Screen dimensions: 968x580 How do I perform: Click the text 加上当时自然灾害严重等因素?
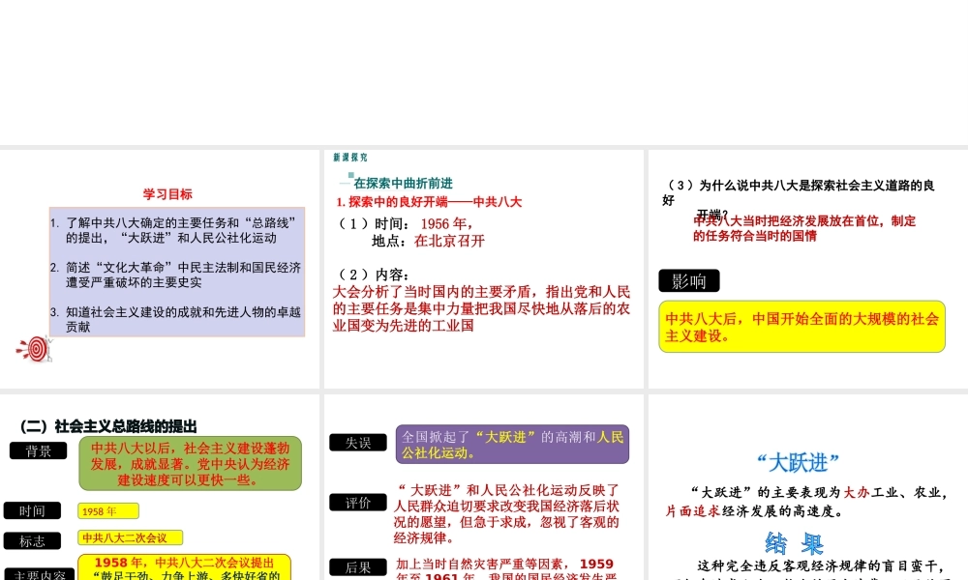point(506,567)
